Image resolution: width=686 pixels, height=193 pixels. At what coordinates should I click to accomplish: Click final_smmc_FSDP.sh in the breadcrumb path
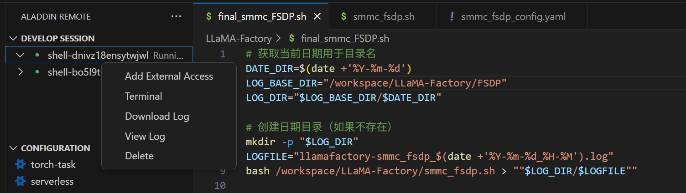[345, 39]
